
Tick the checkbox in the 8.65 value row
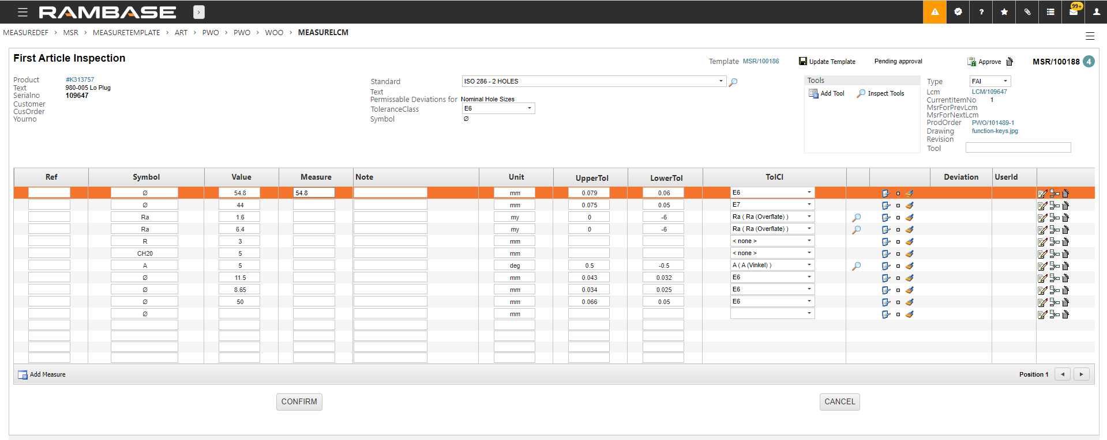click(x=898, y=290)
